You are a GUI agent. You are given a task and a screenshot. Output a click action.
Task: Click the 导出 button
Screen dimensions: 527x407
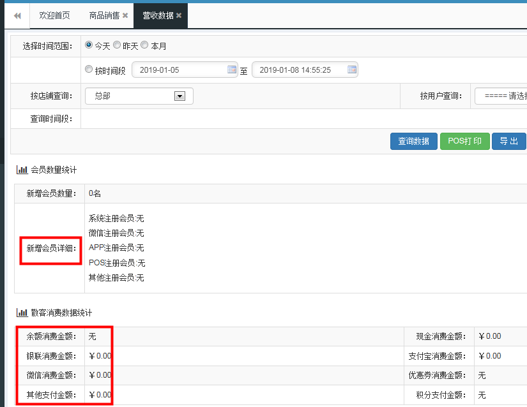509,141
